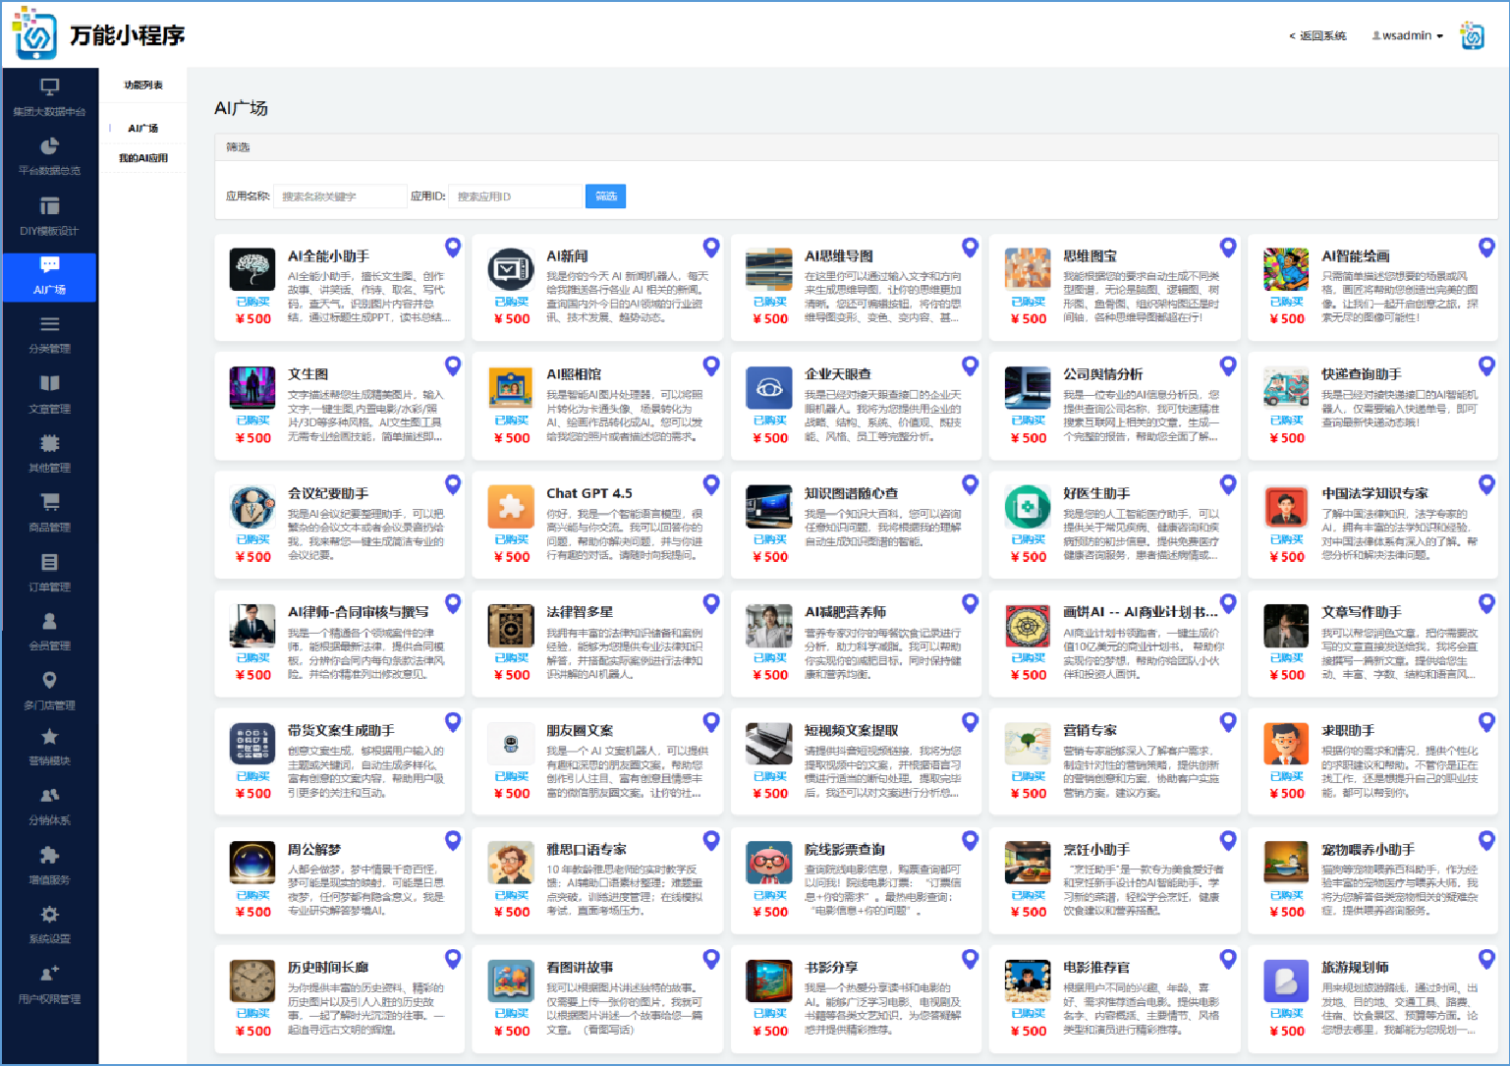Expand the wsadmin user dropdown
The width and height of the screenshot is (1510, 1066).
click(1408, 35)
